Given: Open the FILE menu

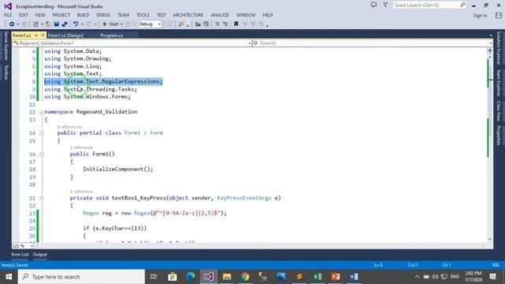Looking at the screenshot, I should click(8, 15).
